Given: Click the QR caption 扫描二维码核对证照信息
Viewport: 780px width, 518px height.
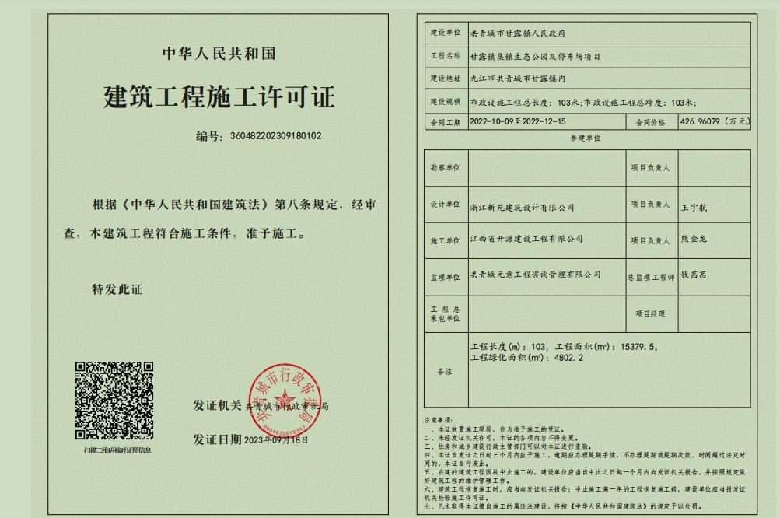Looking at the screenshot, I should pyautogui.click(x=114, y=450).
